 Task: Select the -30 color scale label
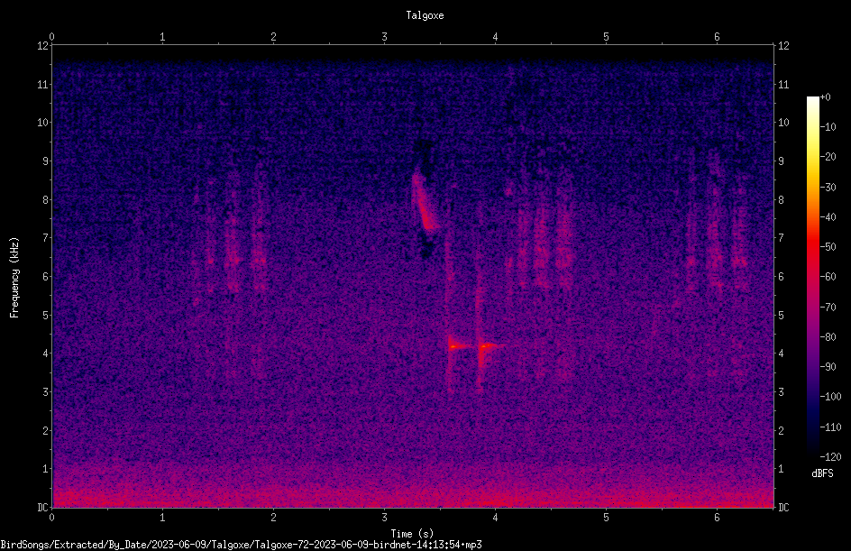click(x=828, y=188)
